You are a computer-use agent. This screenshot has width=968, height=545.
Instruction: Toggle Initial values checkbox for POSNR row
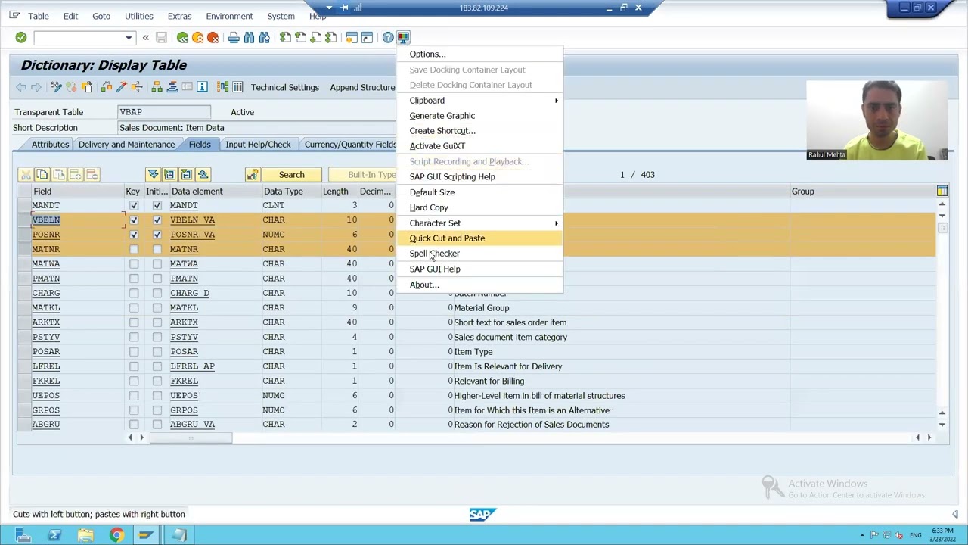(157, 235)
